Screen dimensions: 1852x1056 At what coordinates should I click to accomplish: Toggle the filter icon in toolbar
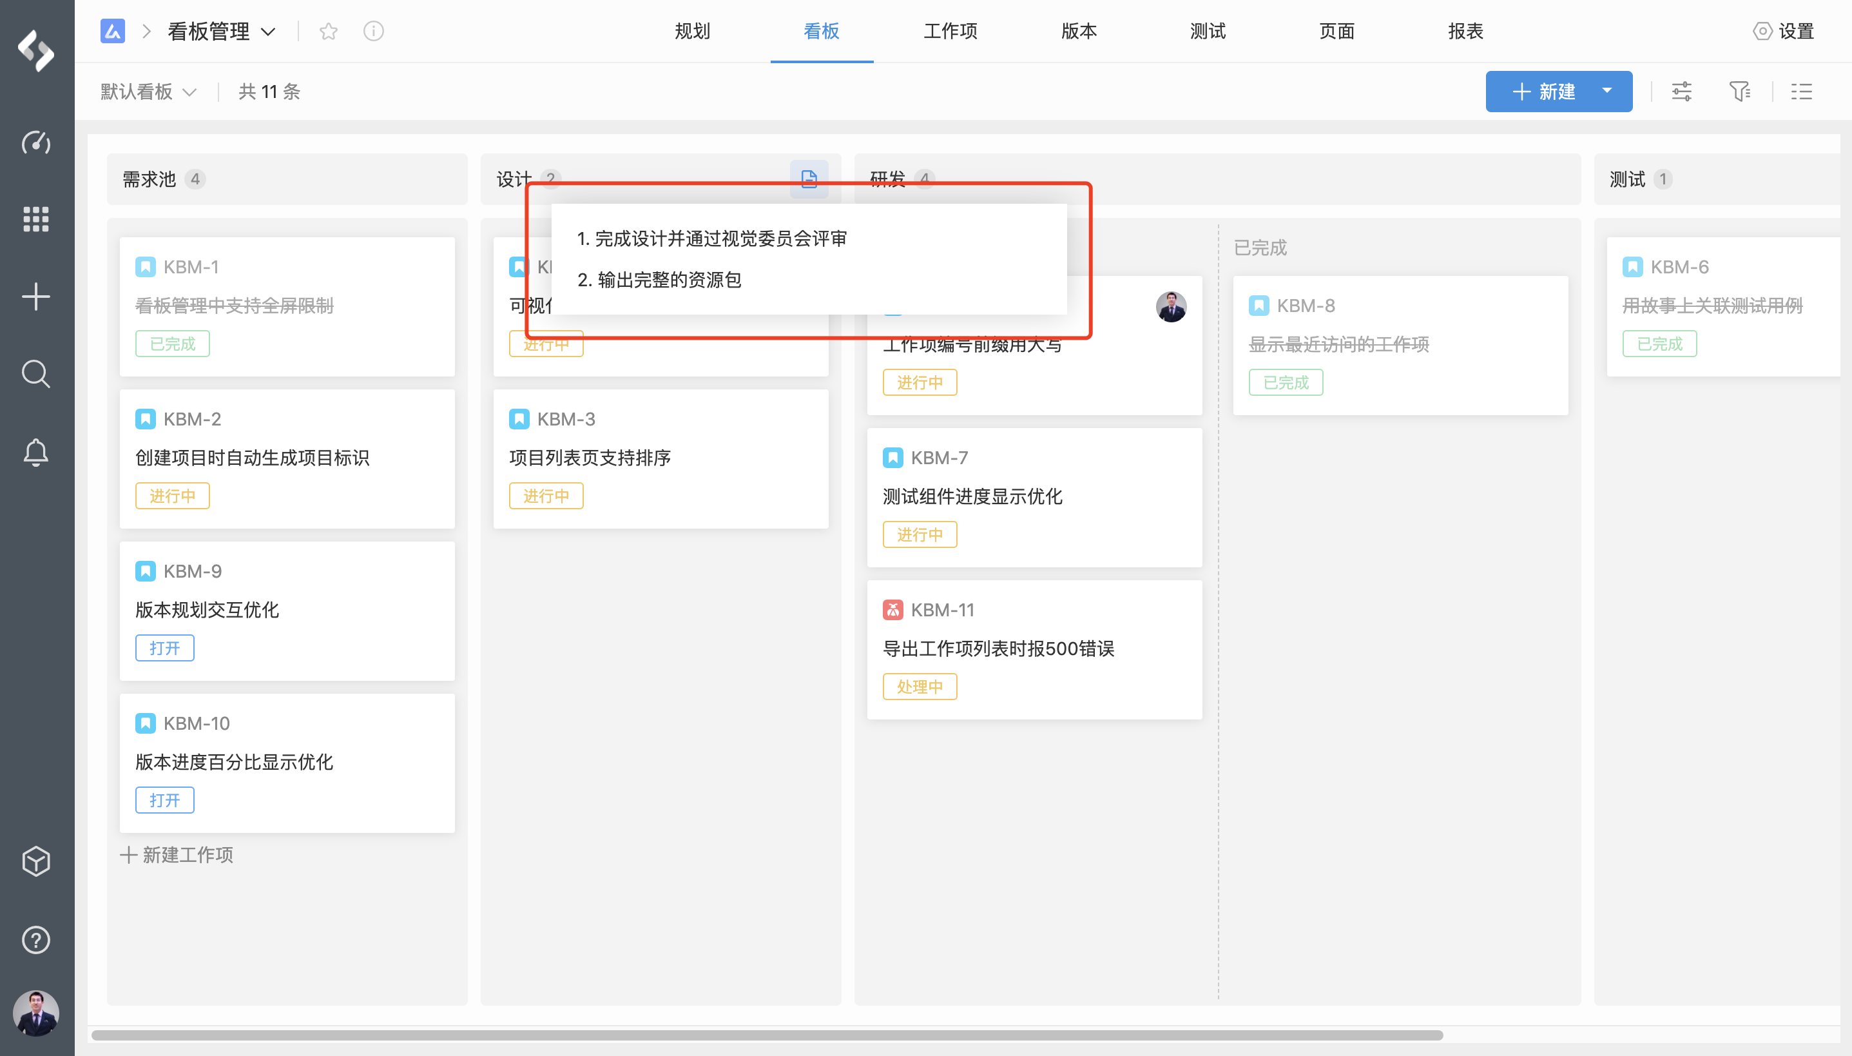coord(1739,92)
